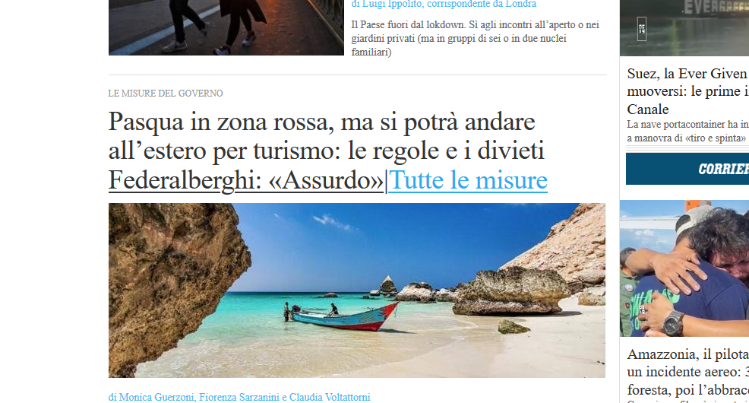This screenshot has width=749, height=403.
Task: Follow the blue 'Tutte le misure' link
Action: pos(468,180)
